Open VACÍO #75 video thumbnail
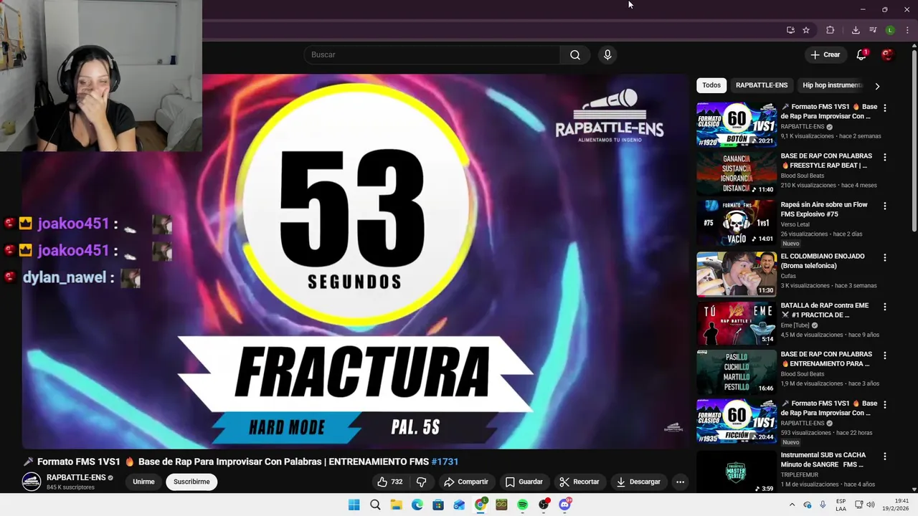 pos(737,224)
